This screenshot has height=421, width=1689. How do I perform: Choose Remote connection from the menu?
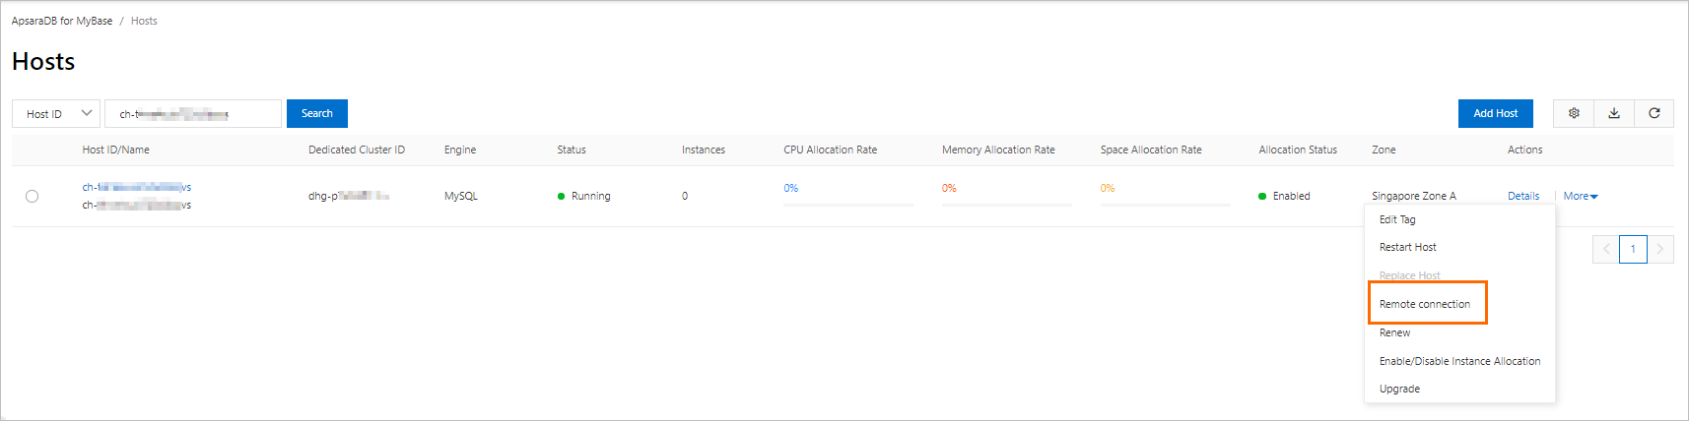[1425, 304]
